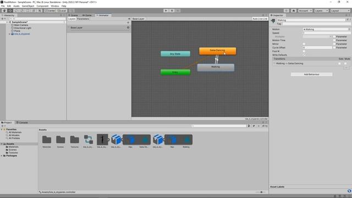
Task: Toggle the Auto Live Link button
Action: 260,19
